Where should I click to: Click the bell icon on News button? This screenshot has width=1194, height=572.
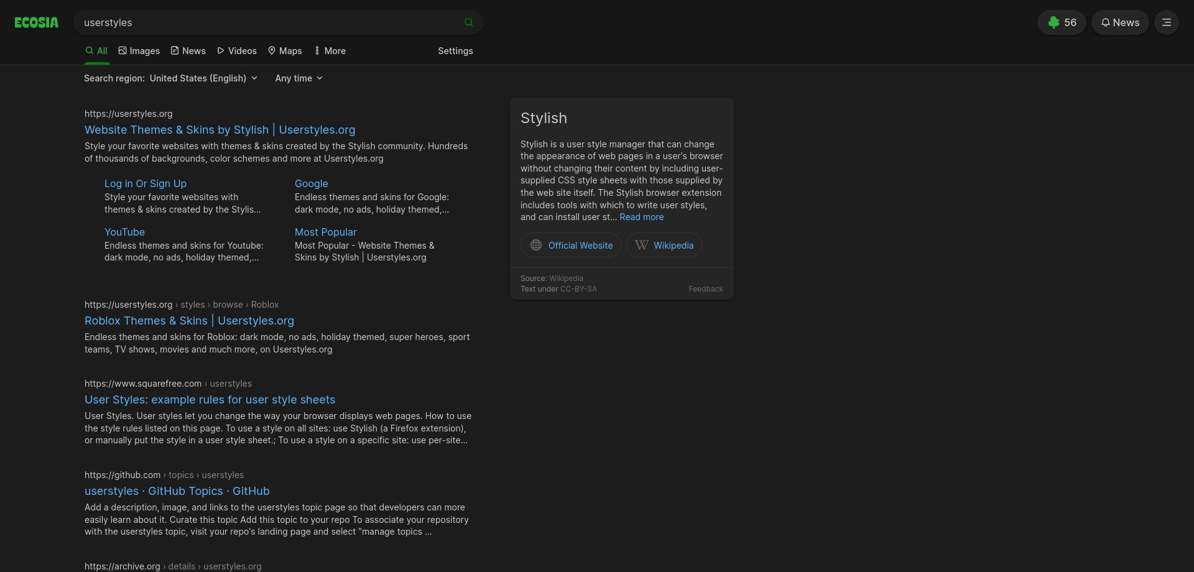click(1106, 22)
